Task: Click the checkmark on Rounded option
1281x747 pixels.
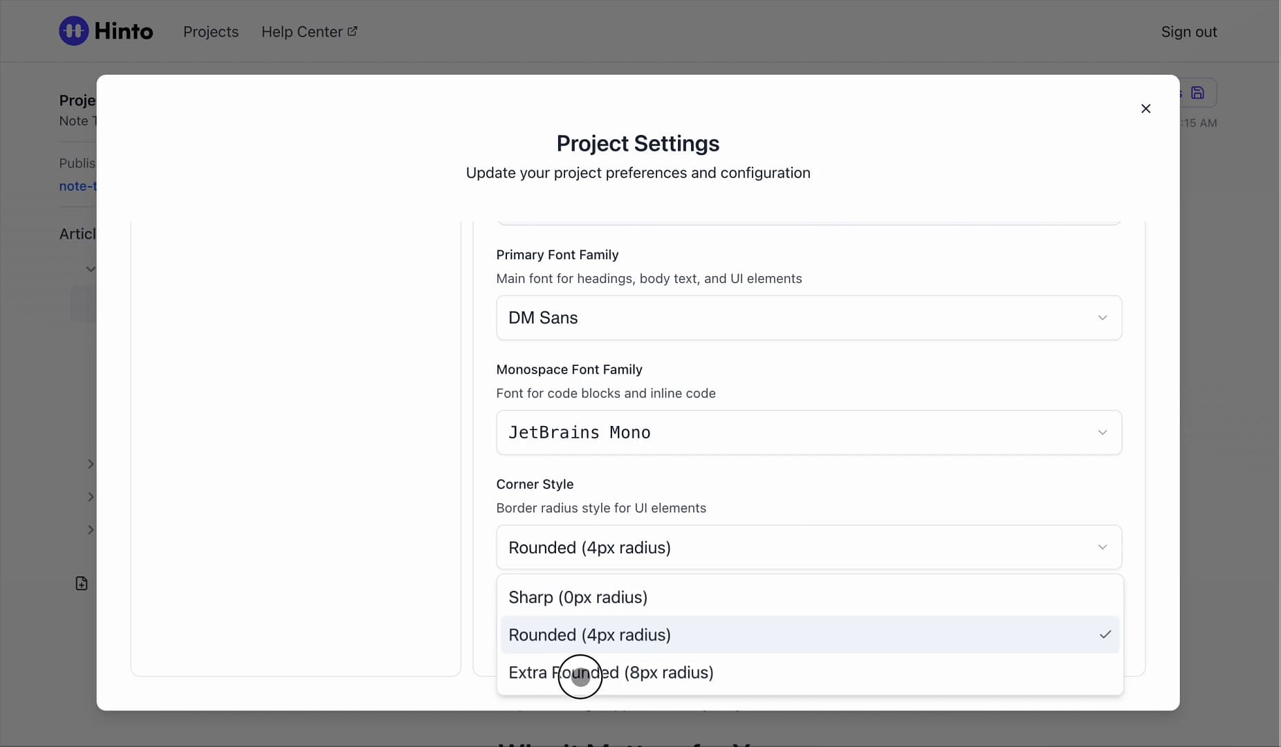Action: [x=1105, y=634]
